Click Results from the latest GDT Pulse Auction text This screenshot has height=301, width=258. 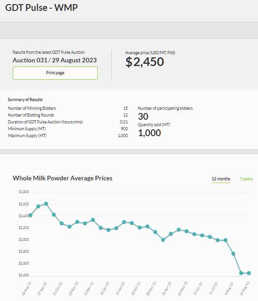tap(49, 52)
